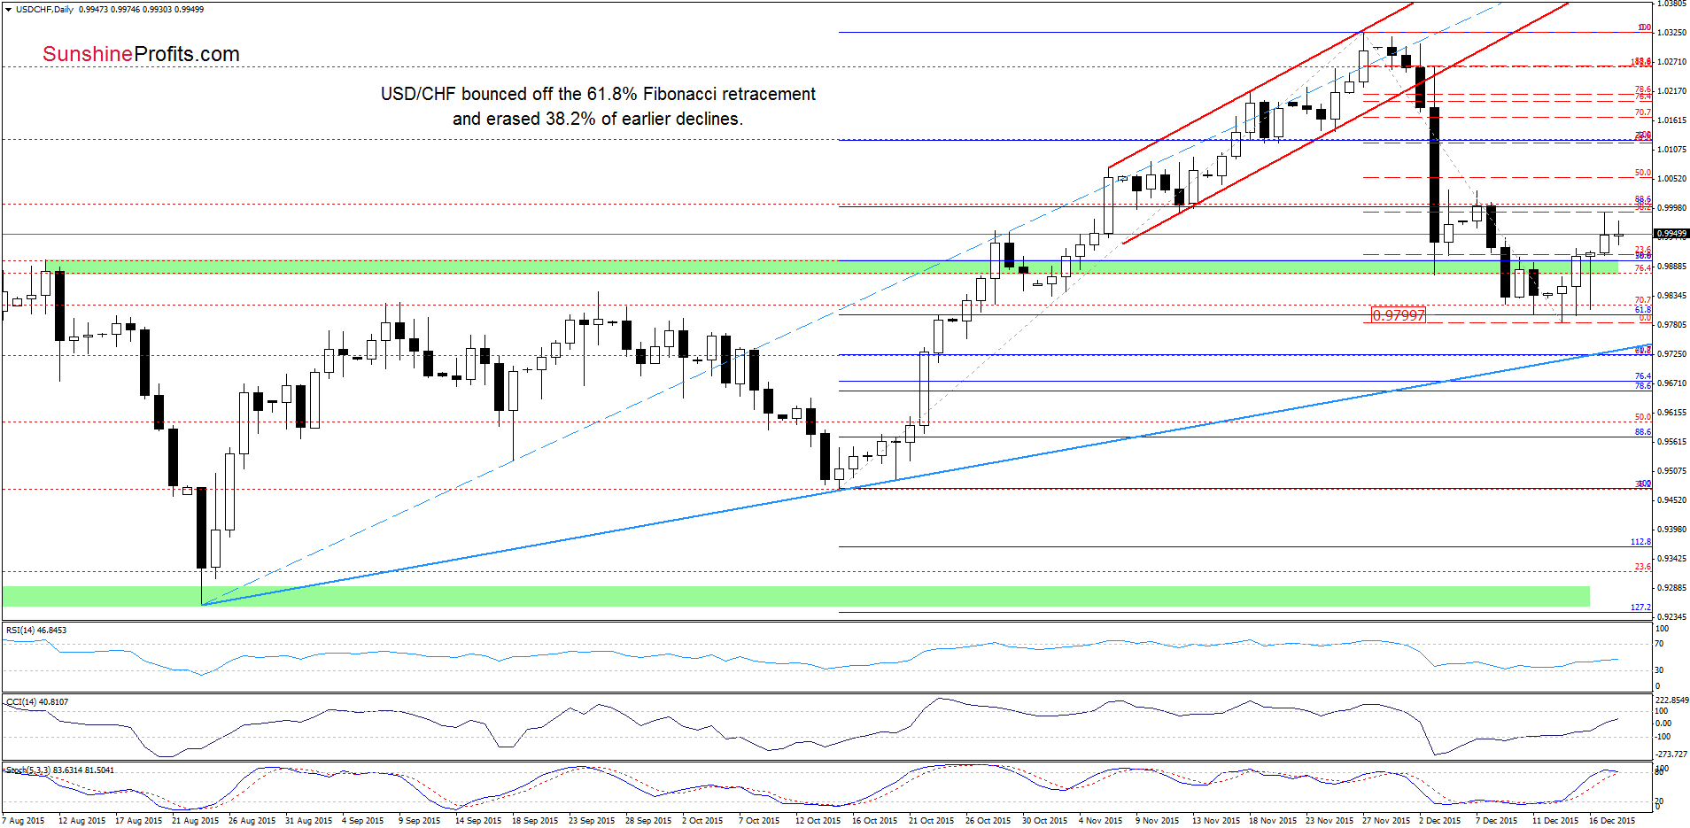Click the red 0.97997 price label
The image size is (1690, 828).
tap(1399, 315)
